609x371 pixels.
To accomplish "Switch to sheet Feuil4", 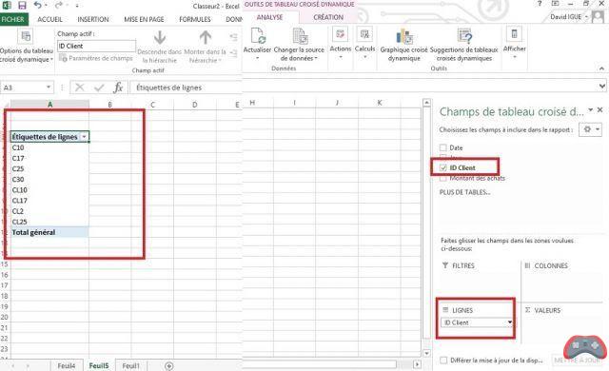I will point(66,366).
